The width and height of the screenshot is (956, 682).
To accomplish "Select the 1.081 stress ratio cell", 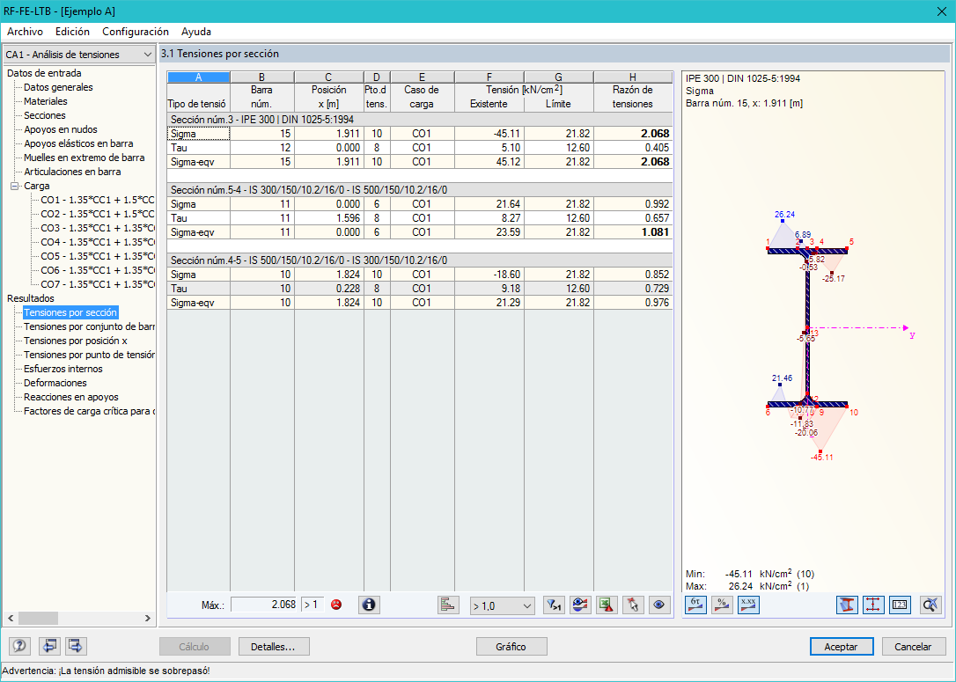I will [x=633, y=232].
